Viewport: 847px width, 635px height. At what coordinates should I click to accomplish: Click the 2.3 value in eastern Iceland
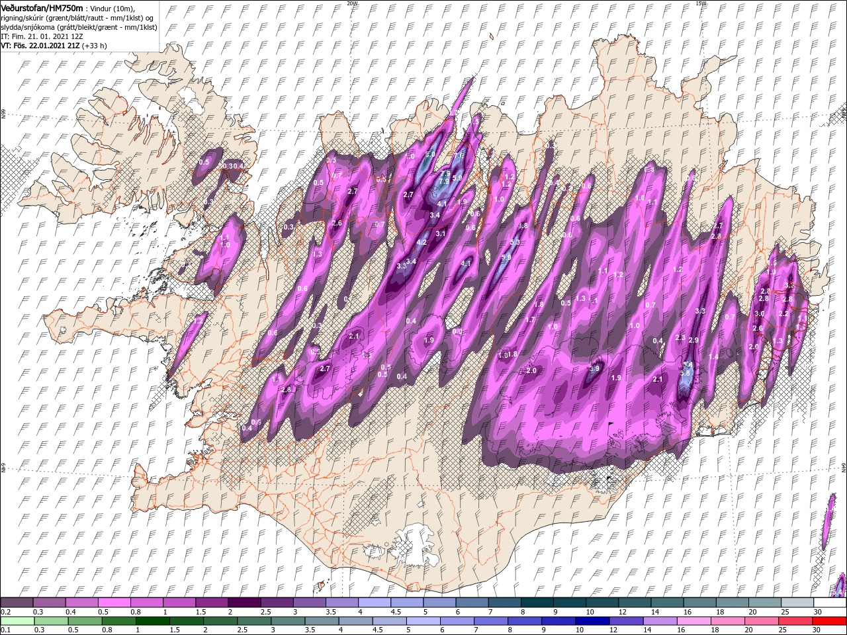click(680, 338)
